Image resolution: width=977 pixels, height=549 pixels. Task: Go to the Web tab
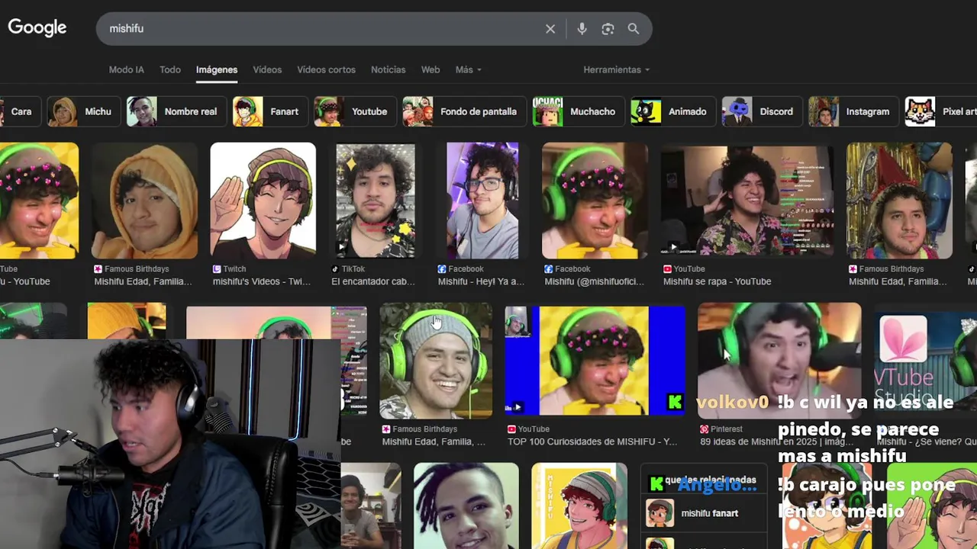point(430,69)
